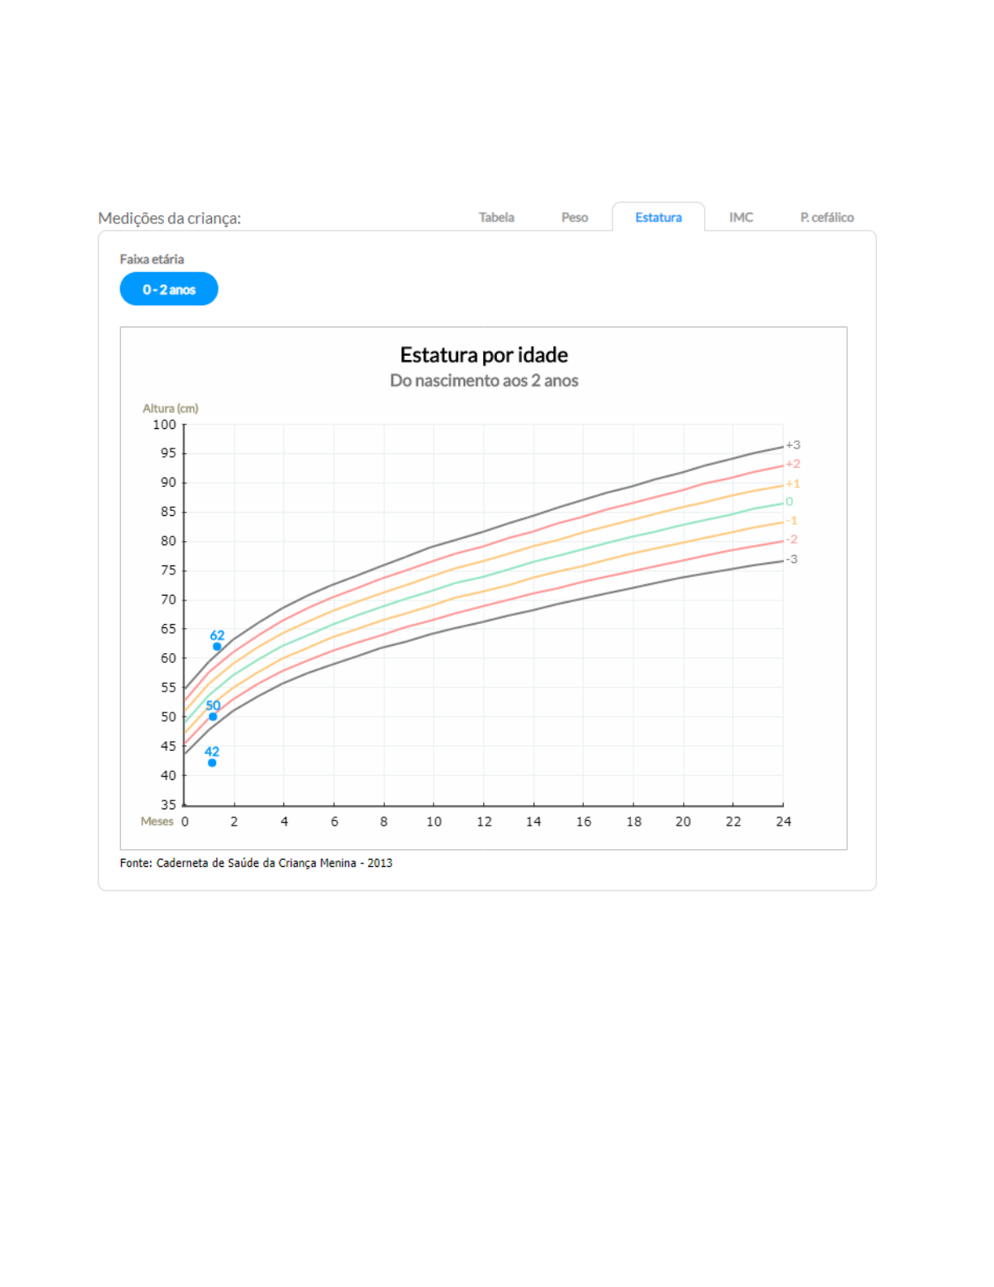Screen dimensions: 994x1287
Task: Click the -2 curve label
Action: pos(791,539)
